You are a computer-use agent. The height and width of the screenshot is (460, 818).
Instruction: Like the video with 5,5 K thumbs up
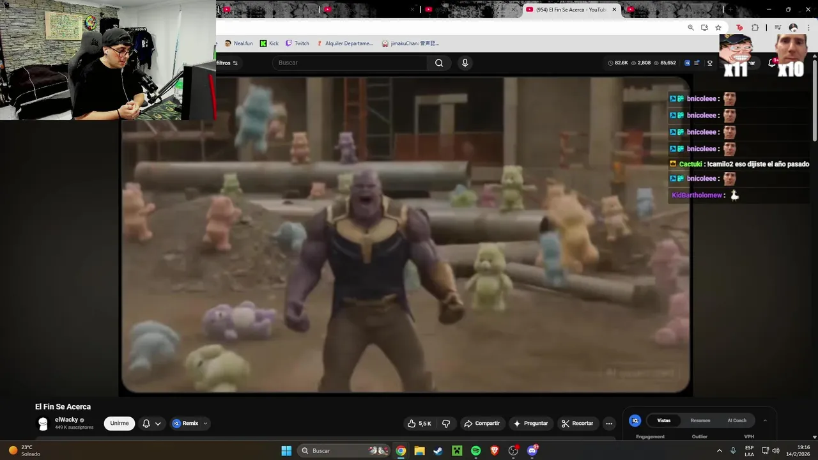pyautogui.click(x=419, y=423)
